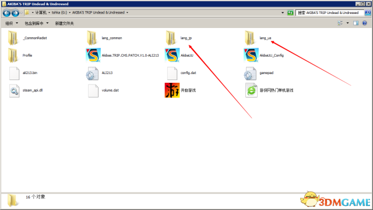Expand the arrow after 计算机 breadcrumb
This screenshot has width=373, height=210.
tap(49, 12)
